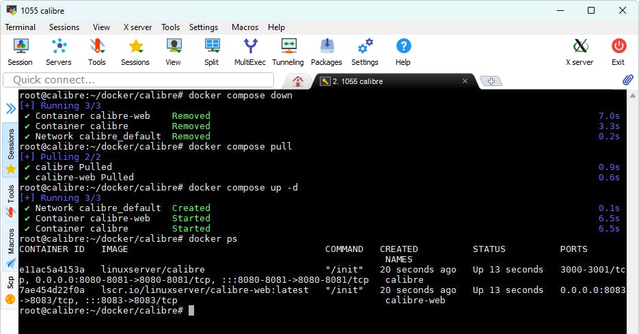Select the Split toolbar icon
Viewport: 639px width, 334px height.
212,52
